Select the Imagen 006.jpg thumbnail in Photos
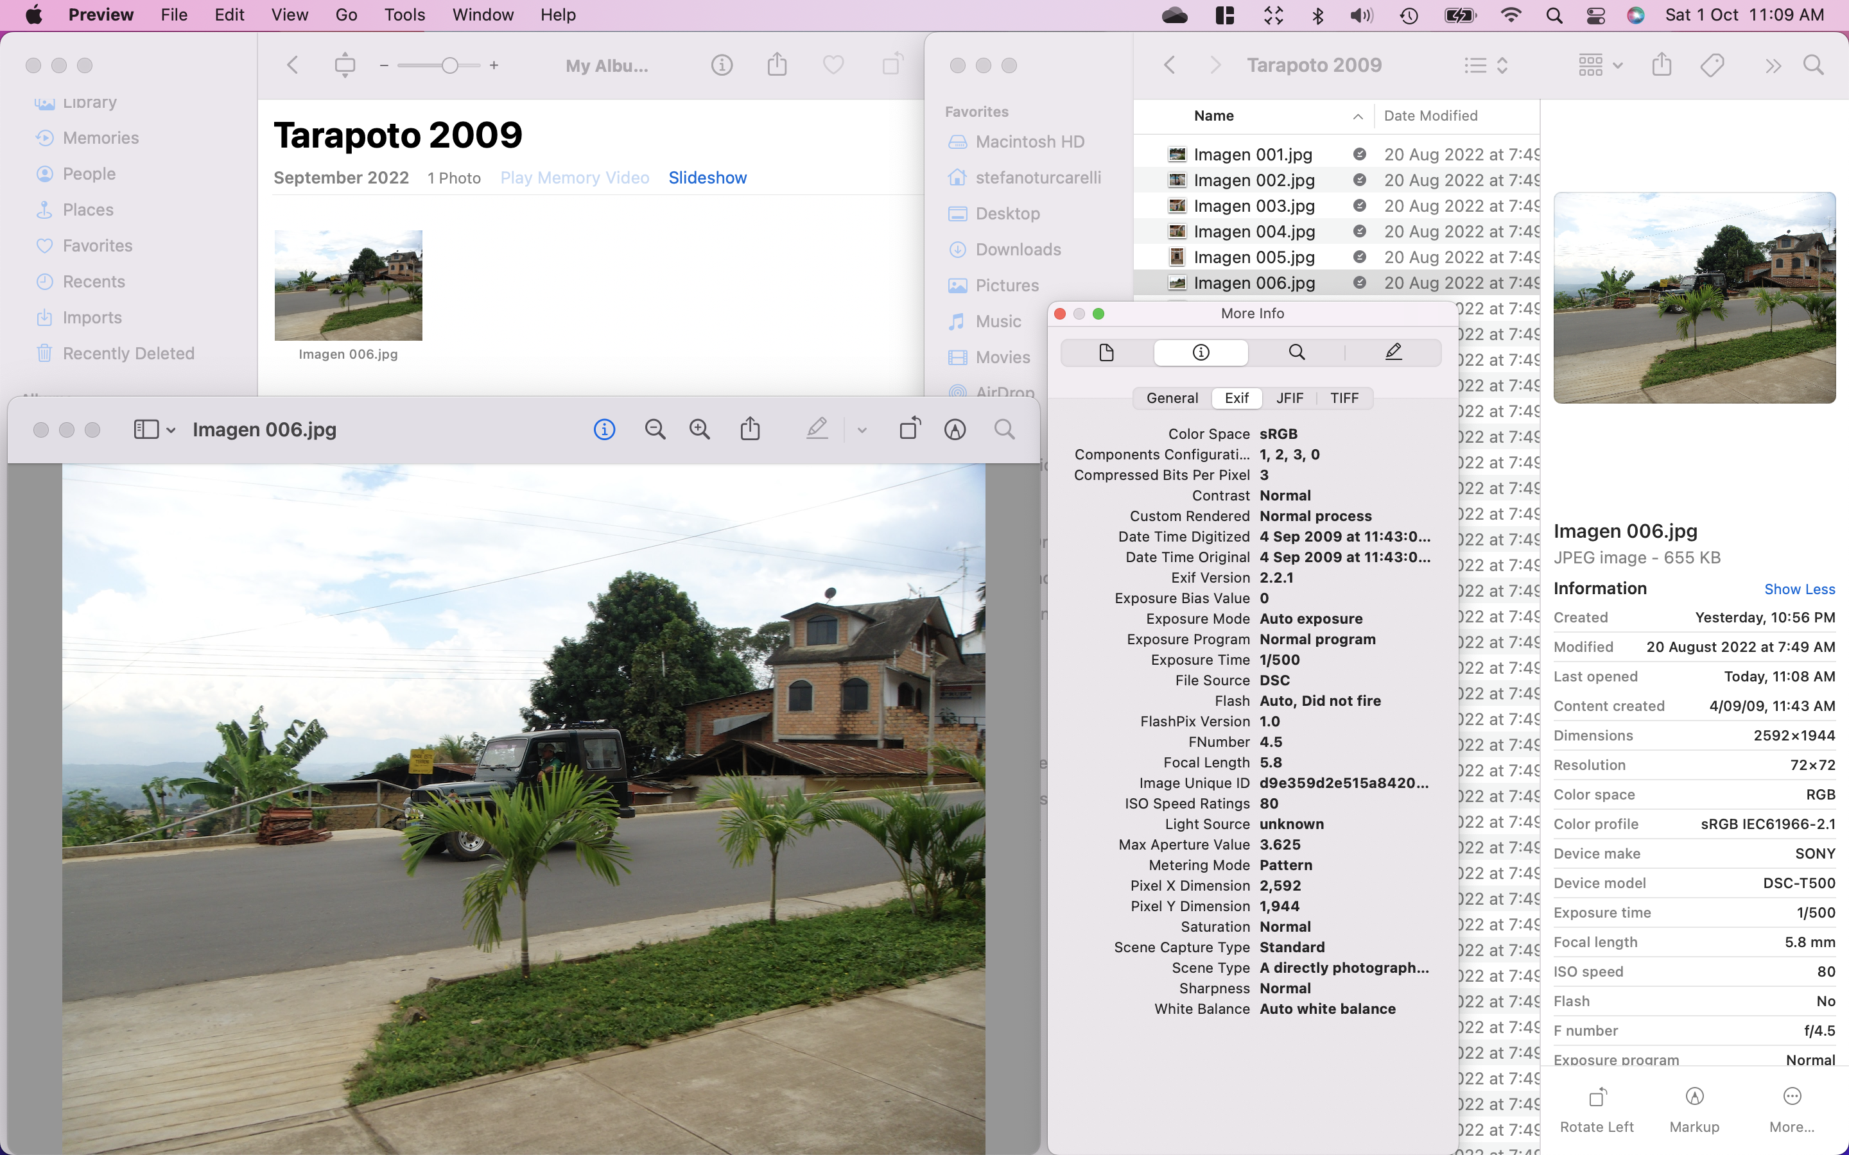The image size is (1849, 1155). coord(347,285)
